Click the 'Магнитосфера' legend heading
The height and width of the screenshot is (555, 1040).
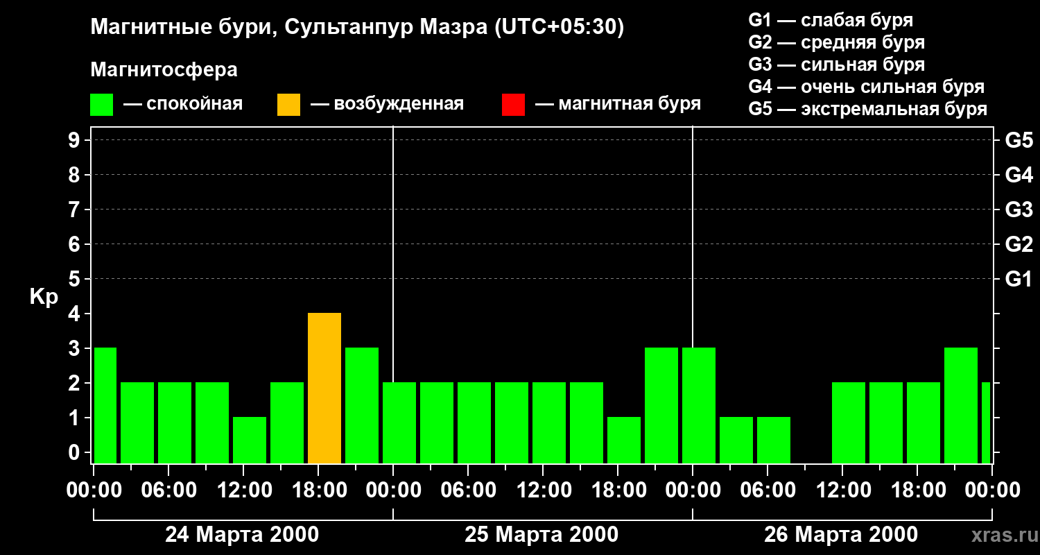point(164,70)
